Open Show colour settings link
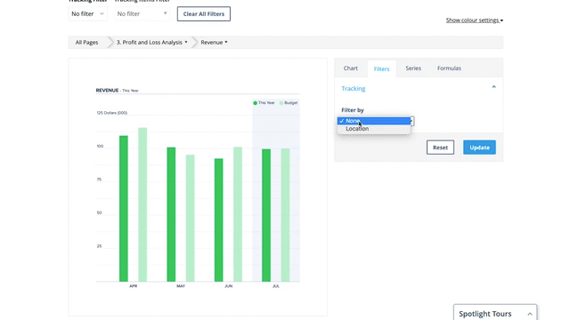The image size is (570, 320). coord(475,20)
